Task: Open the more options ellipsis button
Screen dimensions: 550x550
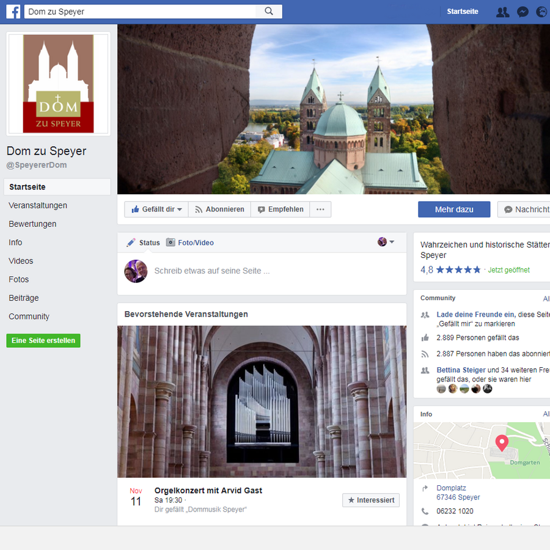Action: click(320, 210)
